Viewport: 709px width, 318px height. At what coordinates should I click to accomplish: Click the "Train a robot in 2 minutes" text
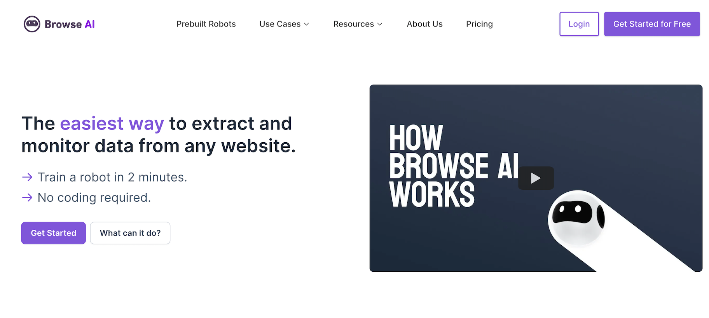[112, 177]
